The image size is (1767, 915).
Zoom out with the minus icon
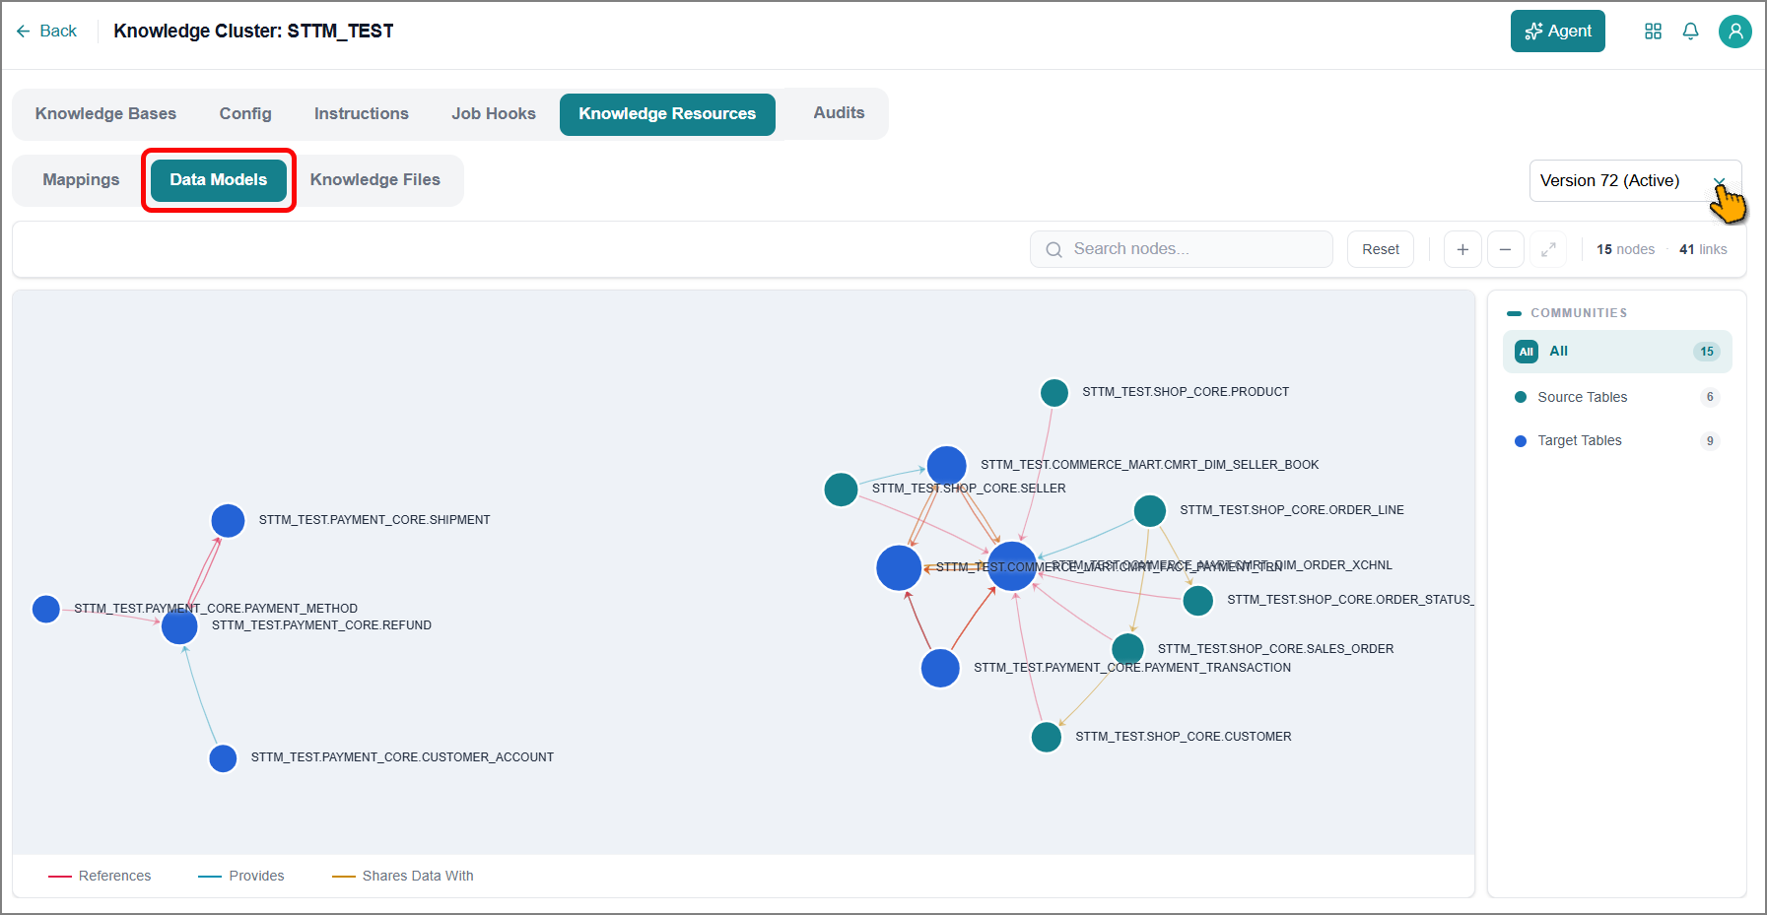[x=1505, y=249]
